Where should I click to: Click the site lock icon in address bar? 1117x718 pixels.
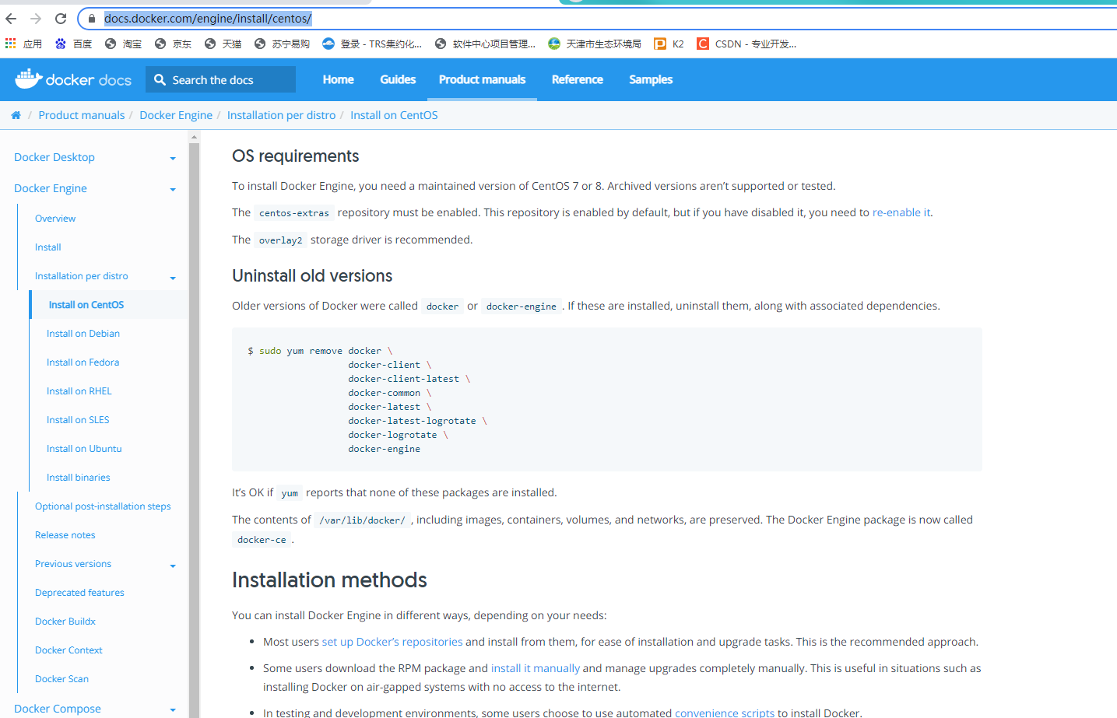(92, 18)
